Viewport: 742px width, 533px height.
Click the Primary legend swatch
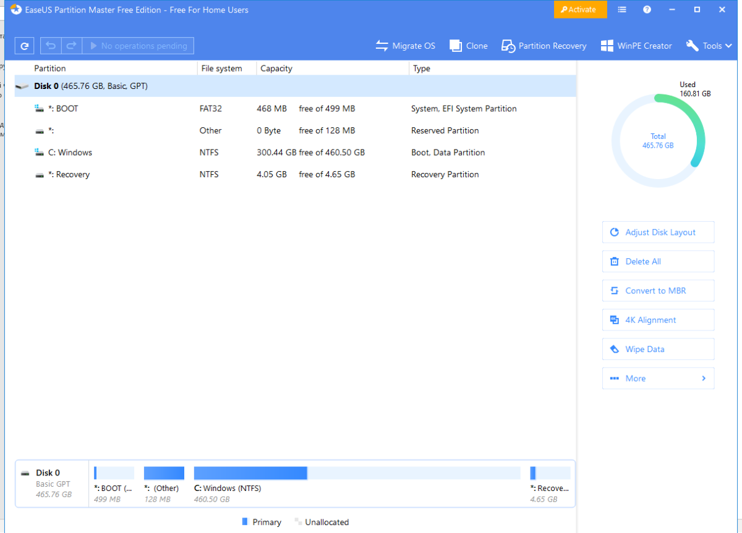[x=245, y=522]
